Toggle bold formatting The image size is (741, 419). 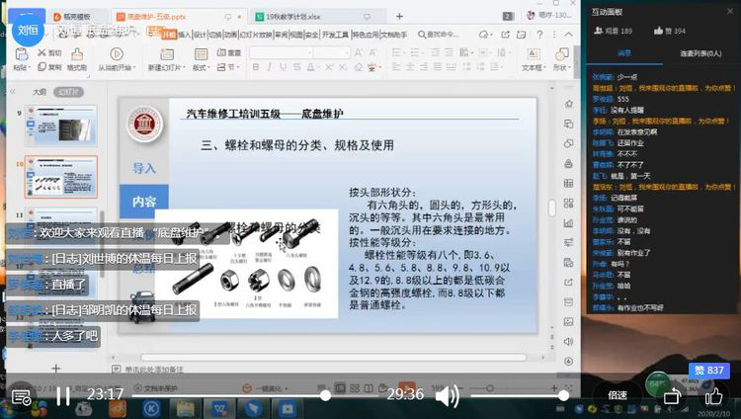(256, 67)
